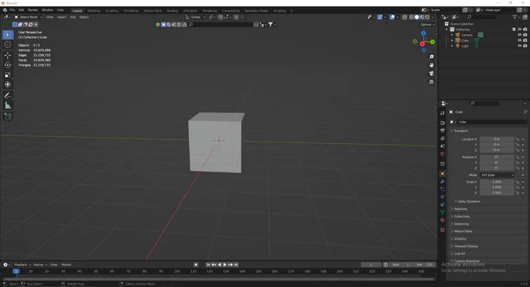This screenshot has height=287, width=530.
Task: Open the timeline Playback menu
Action: click(22, 265)
